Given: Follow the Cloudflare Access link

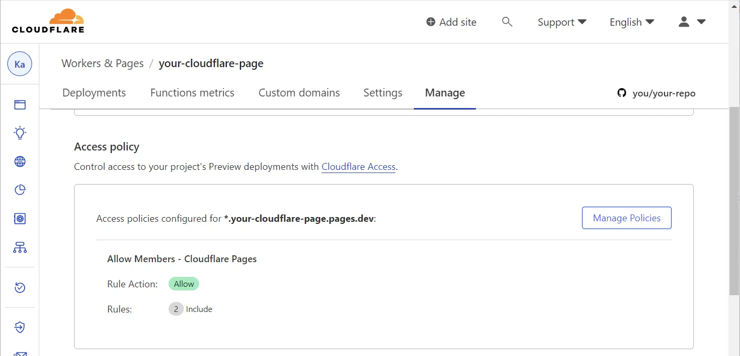Looking at the screenshot, I should point(358,167).
